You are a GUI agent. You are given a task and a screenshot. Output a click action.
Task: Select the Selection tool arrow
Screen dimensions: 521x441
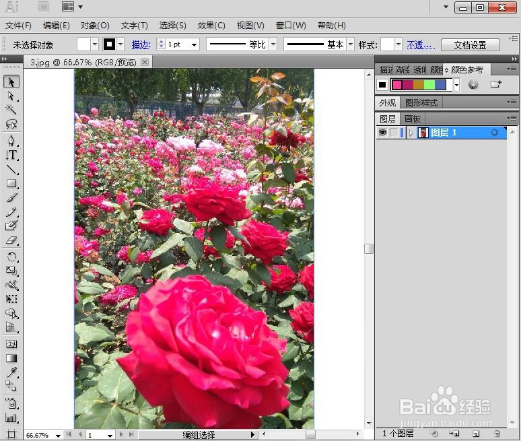coord(11,81)
